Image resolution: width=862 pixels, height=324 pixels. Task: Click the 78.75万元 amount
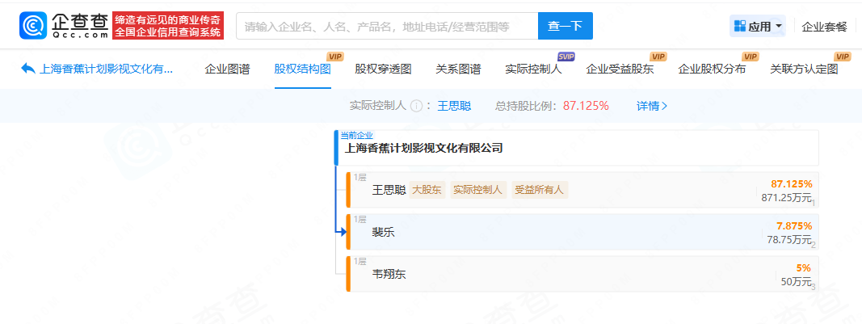click(x=789, y=240)
